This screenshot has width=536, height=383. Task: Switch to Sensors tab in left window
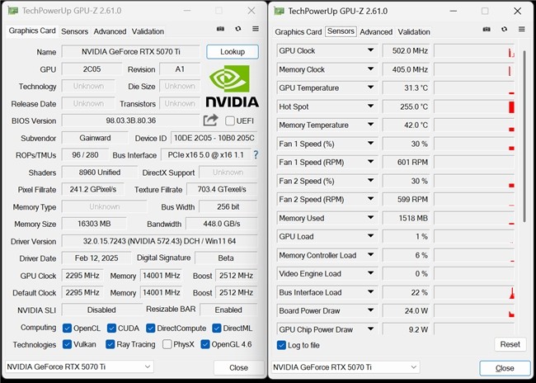(74, 31)
